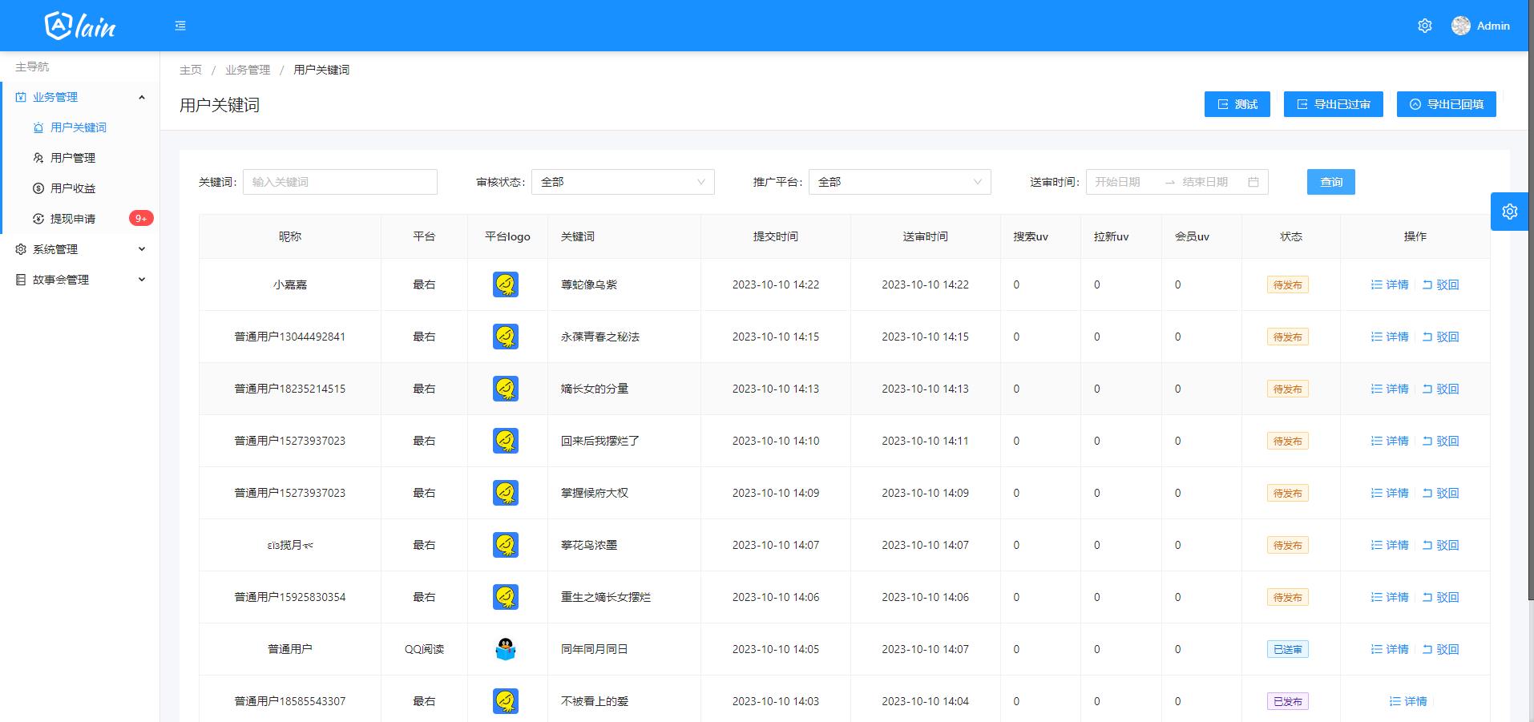Open the Admin user menu
Screen dimensions: 1534x722
[x=1480, y=26]
